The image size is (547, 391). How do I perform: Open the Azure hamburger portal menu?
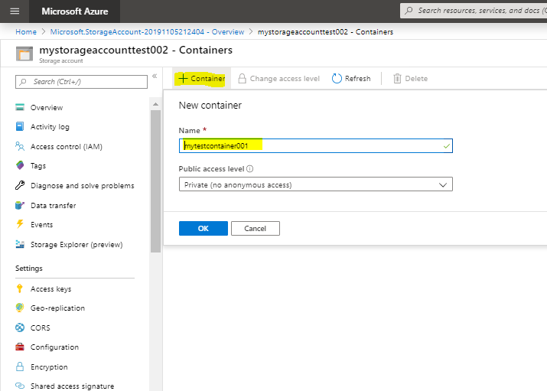point(15,11)
